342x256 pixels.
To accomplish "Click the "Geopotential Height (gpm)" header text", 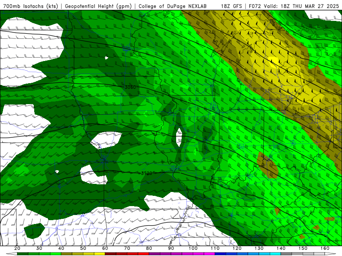I will click(x=98, y=6).
